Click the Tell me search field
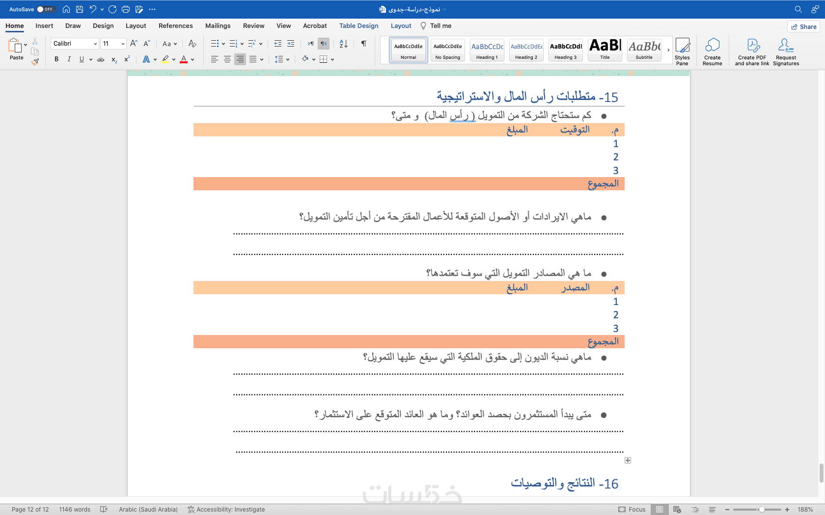Screen dimensions: 825x515 coord(436,26)
